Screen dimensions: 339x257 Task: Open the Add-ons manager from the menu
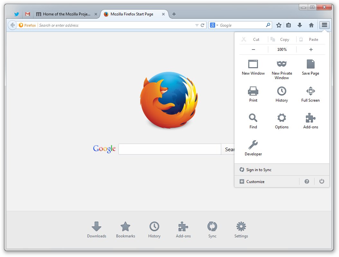point(310,121)
